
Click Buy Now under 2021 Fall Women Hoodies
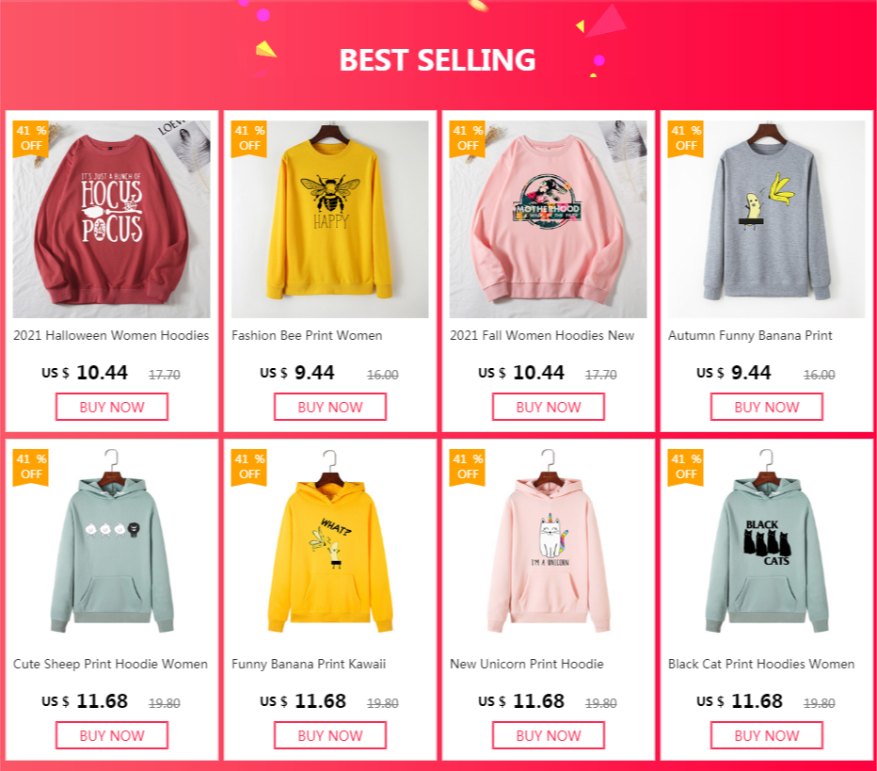coord(549,407)
